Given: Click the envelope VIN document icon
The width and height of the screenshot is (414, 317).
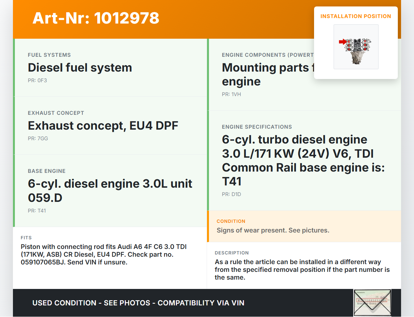Looking at the screenshot, I should 372,303.
